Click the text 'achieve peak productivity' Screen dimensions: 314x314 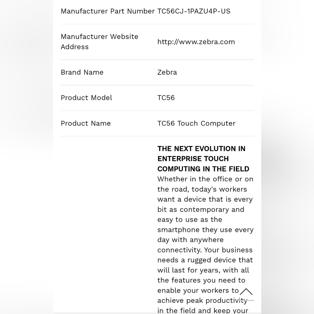point(203,300)
